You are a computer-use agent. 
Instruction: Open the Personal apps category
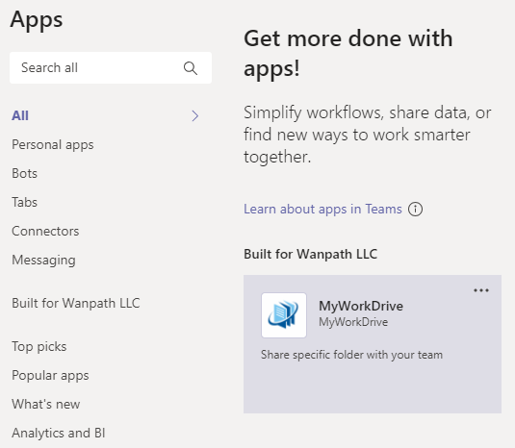pyautogui.click(x=53, y=144)
